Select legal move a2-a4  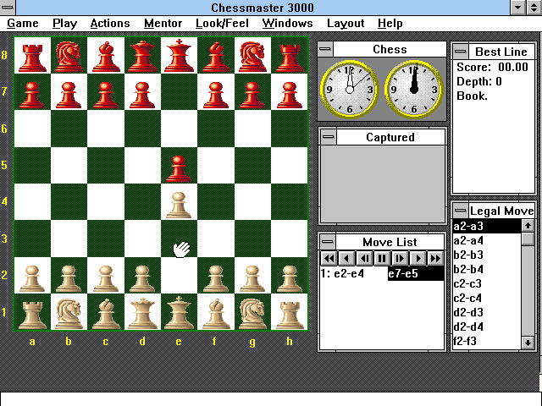pyautogui.click(x=486, y=240)
